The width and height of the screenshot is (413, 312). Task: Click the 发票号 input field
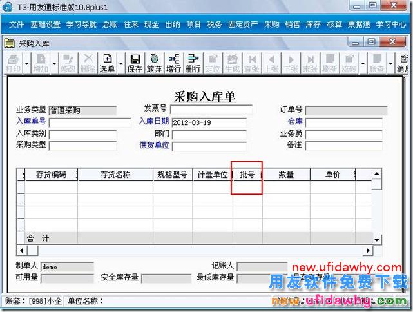pyautogui.click(x=211, y=110)
